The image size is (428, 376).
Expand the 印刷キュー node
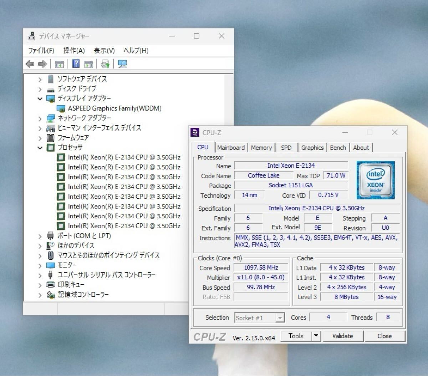pos(40,285)
